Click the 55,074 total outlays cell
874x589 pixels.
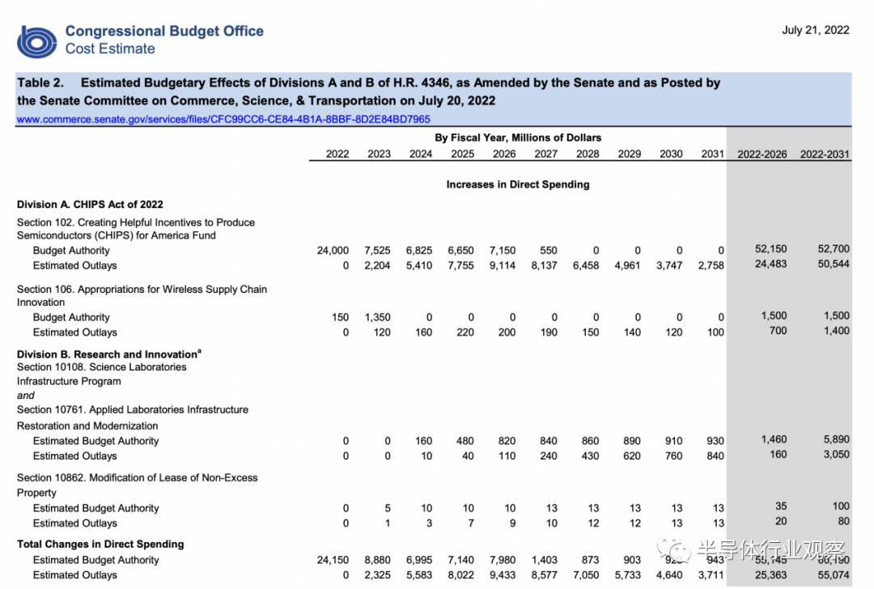tap(834, 575)
